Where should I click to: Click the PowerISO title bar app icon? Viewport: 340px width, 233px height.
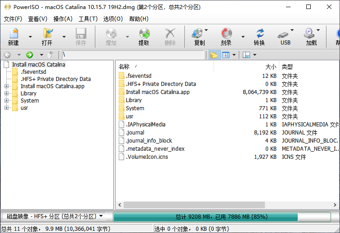(8, 7)
